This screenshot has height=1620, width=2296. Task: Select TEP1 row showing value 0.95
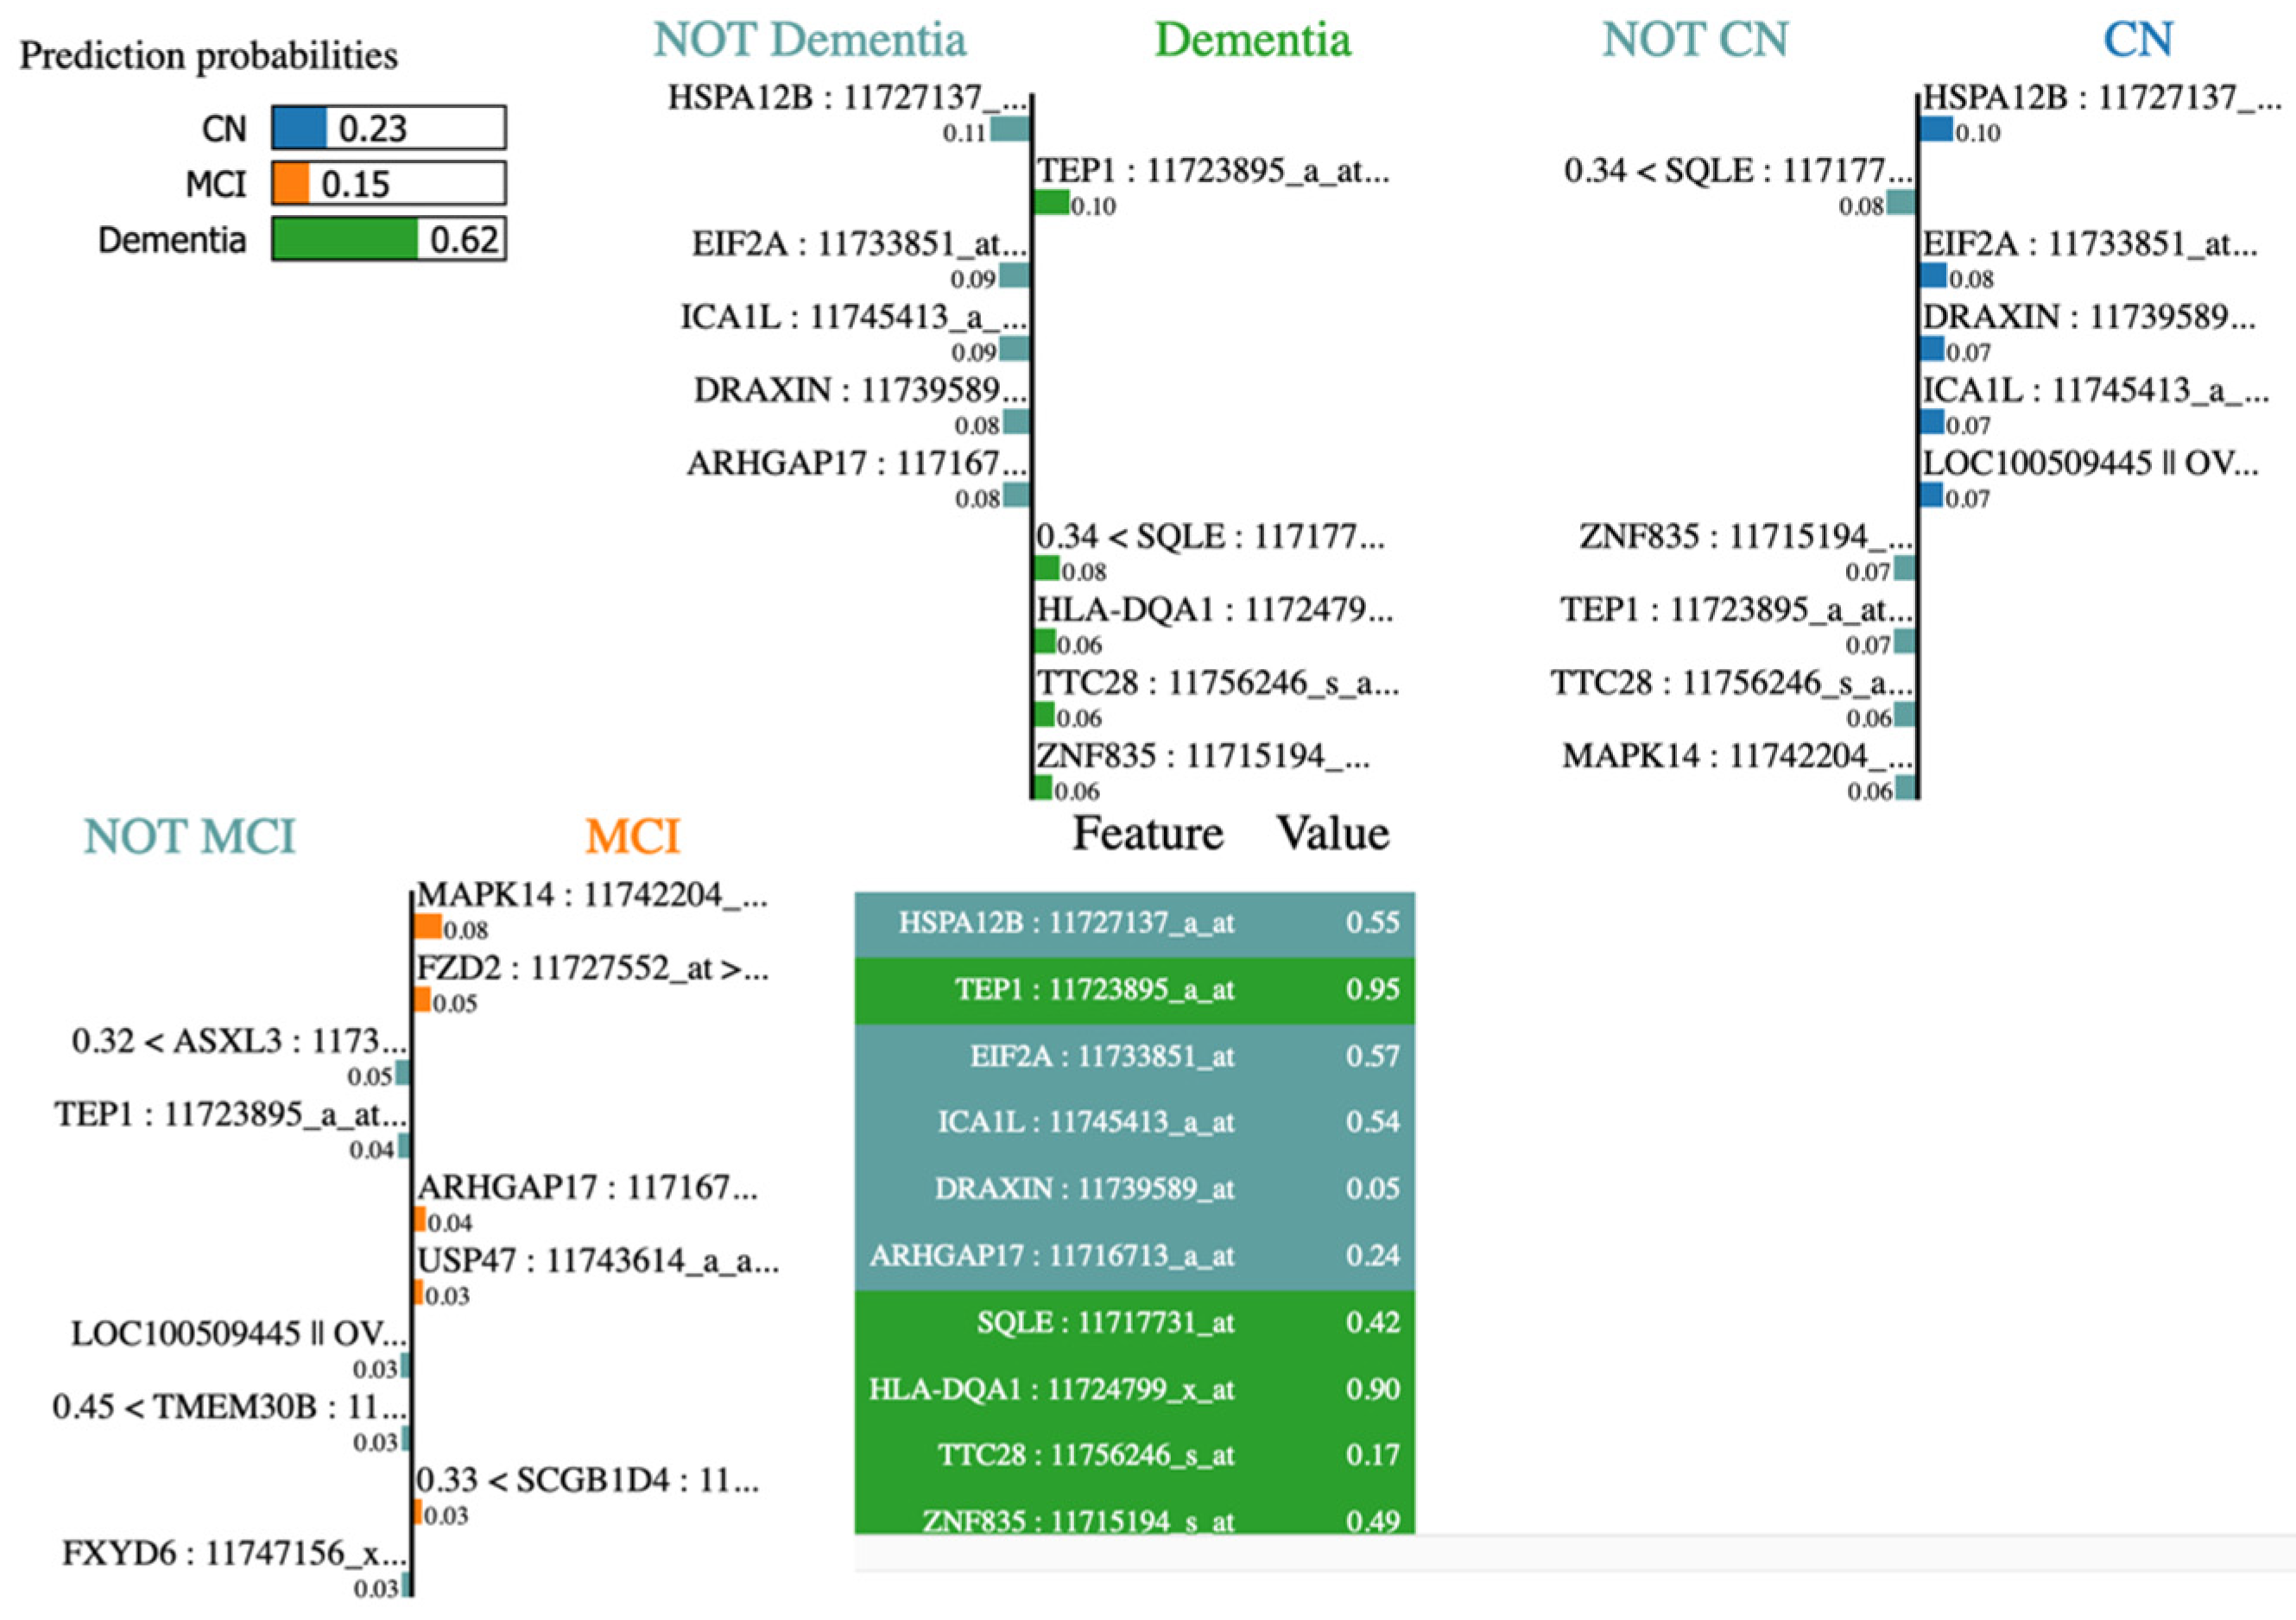point(1134,989)
